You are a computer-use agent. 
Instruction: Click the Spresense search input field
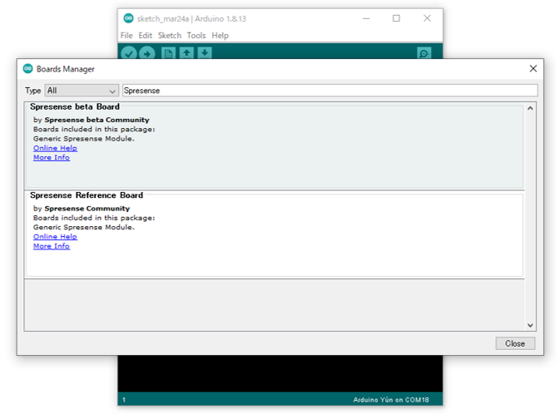point(329,91)
